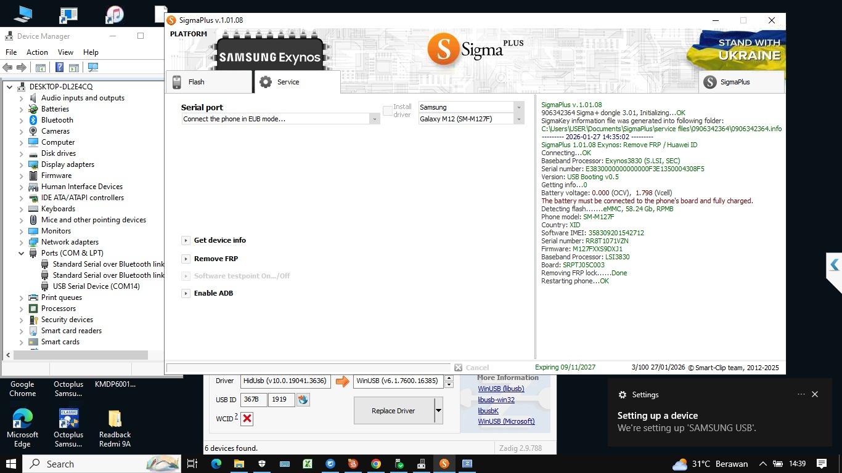This screenshot has height=473, width=842.
Task: Click the scan for hardware changes icon
Action: (93, 67)
